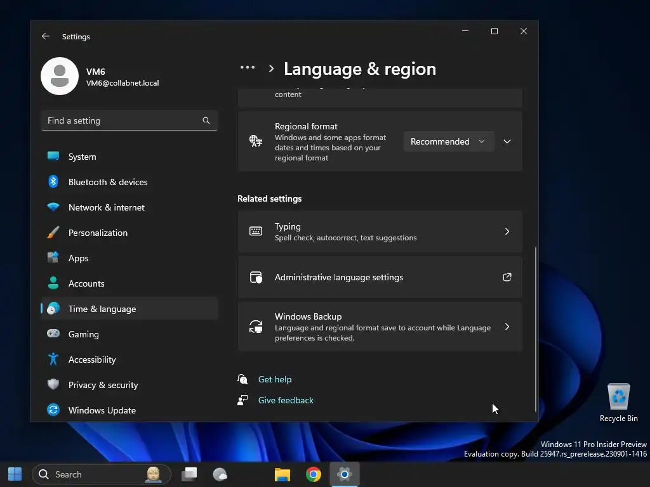Open Administrative language settings
The width and height of the screenshot is (650, 487).
tap(380, 277)
